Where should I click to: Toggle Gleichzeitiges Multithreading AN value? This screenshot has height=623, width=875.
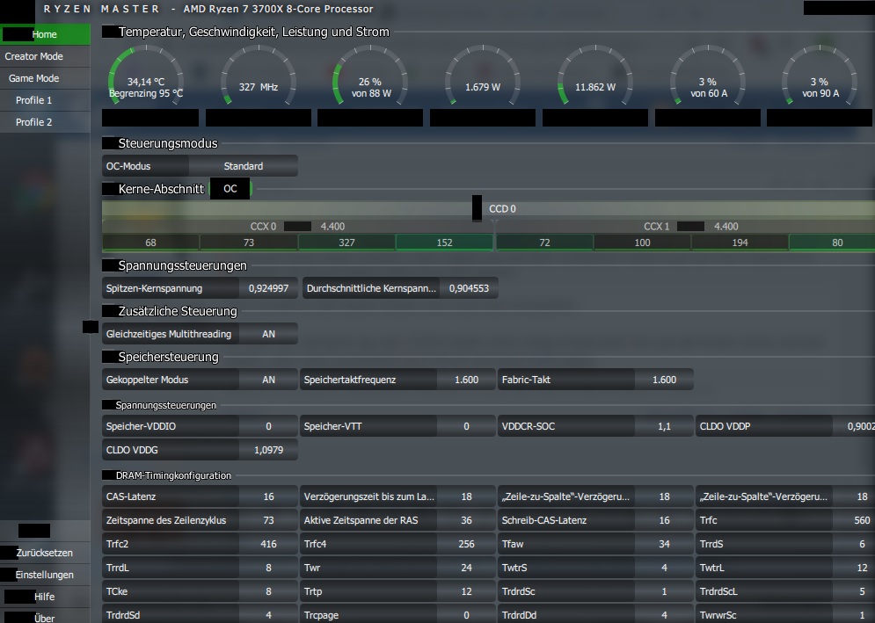268,334
